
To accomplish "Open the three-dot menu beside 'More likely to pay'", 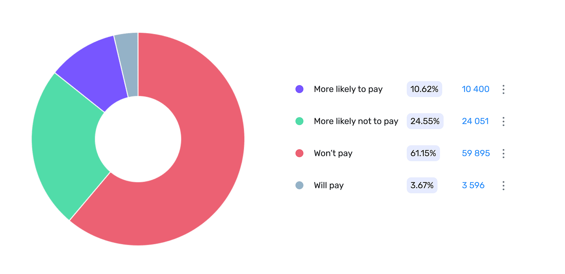I will coord(503,89).
